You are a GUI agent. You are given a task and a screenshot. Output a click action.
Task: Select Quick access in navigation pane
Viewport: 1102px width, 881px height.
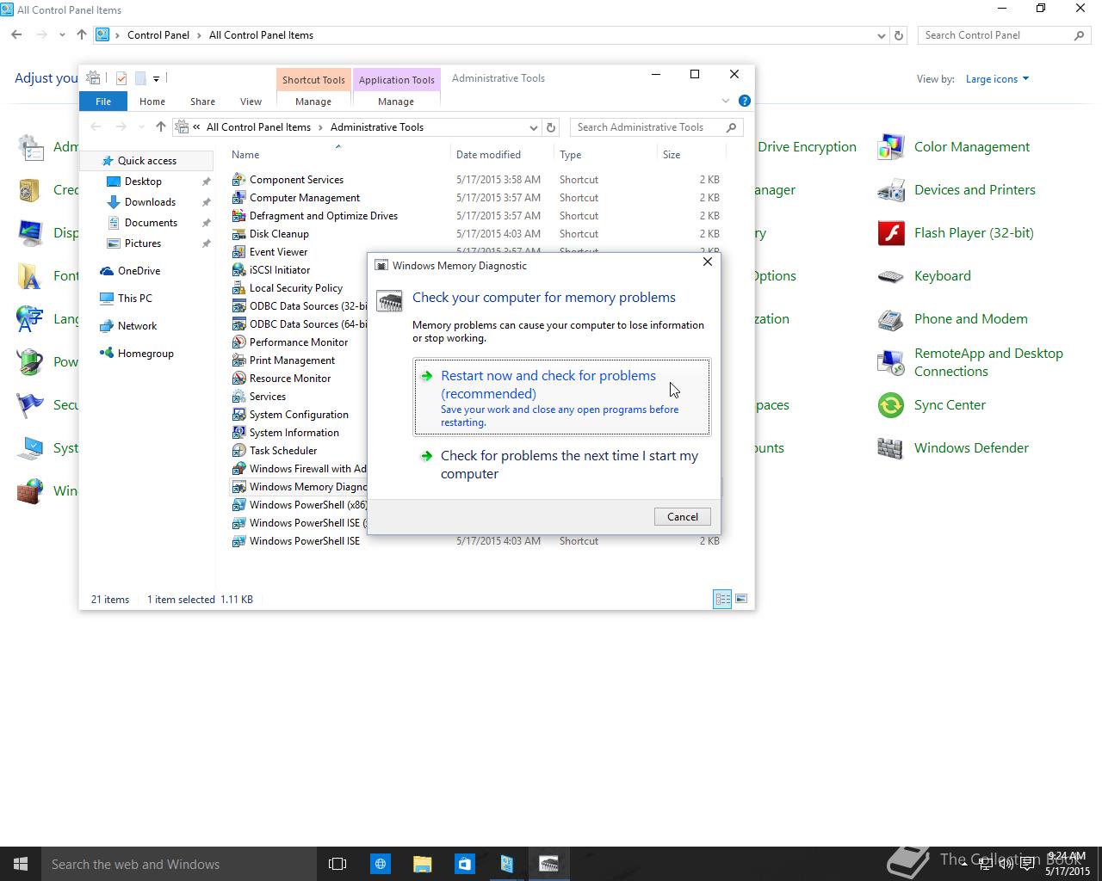(147, 161)
